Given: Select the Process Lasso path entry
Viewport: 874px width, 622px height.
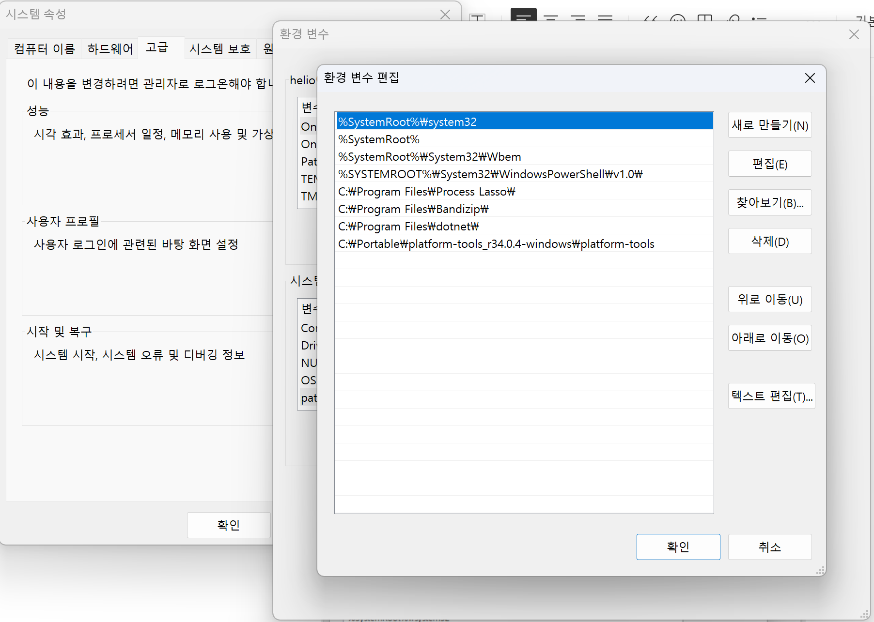Looking at the screenshot, I should 525,191.
